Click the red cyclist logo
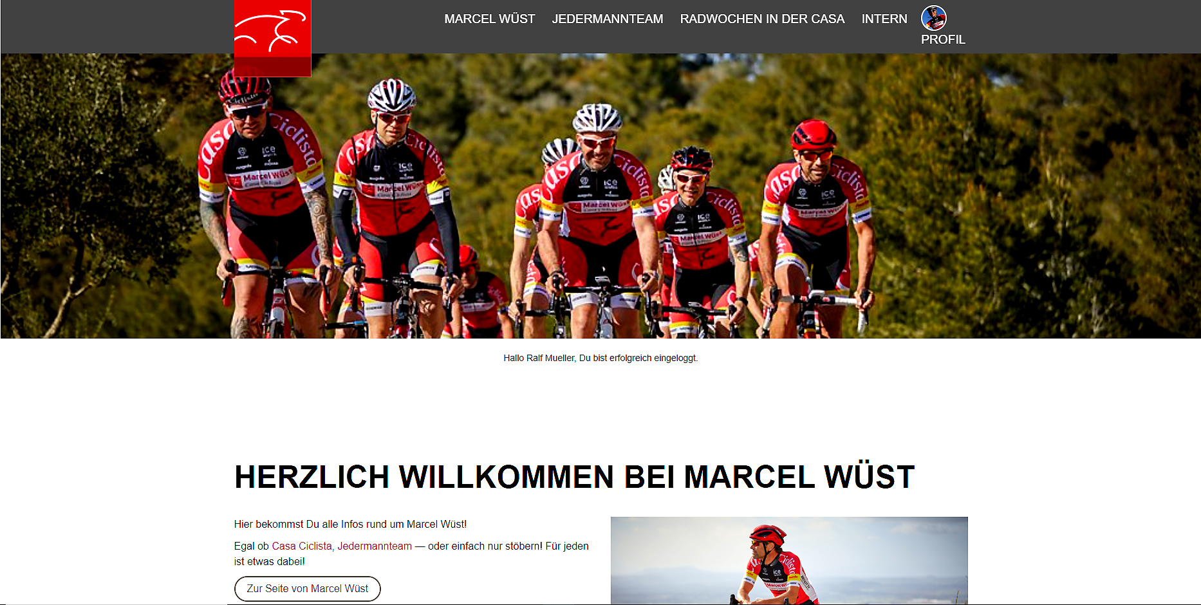 (272, 38)
